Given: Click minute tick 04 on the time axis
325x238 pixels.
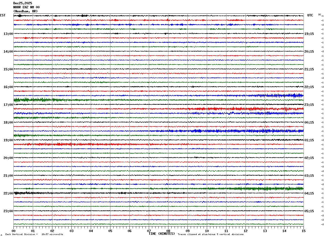Looking at the screenshot, I should tap(91, 231).
